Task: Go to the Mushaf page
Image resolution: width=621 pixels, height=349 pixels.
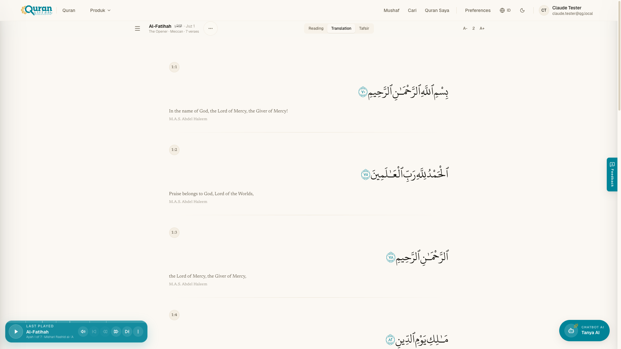Action: (x=391, y=10)
